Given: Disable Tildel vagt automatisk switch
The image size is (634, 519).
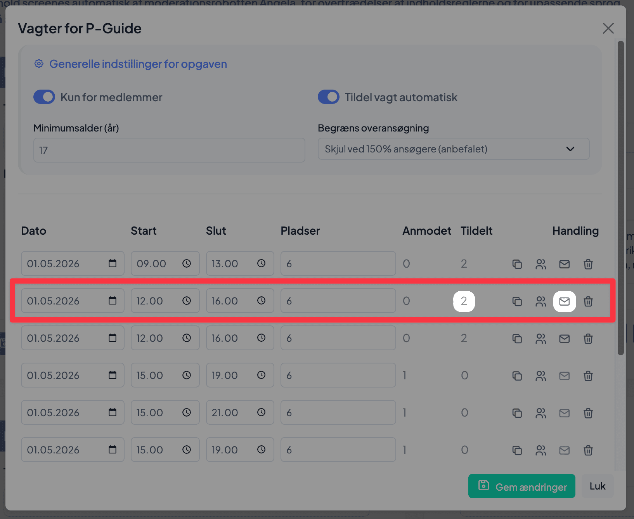Looking at the screenshot, I should point(329,97).
